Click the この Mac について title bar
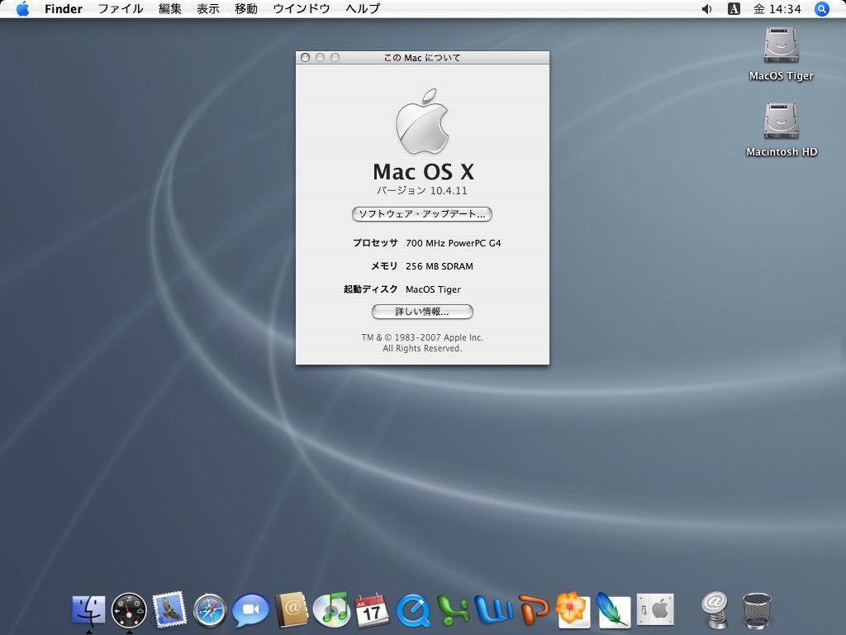Viewport: 846px width, 635px height. [422, 58]
